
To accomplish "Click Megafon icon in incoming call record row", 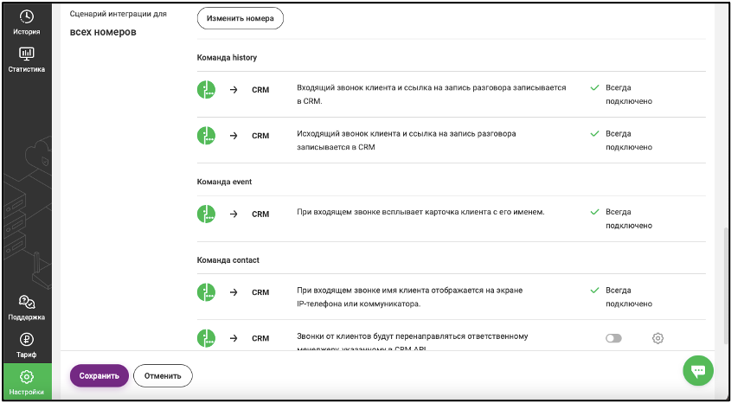I will pyautogui.click(x=206, y=89).
